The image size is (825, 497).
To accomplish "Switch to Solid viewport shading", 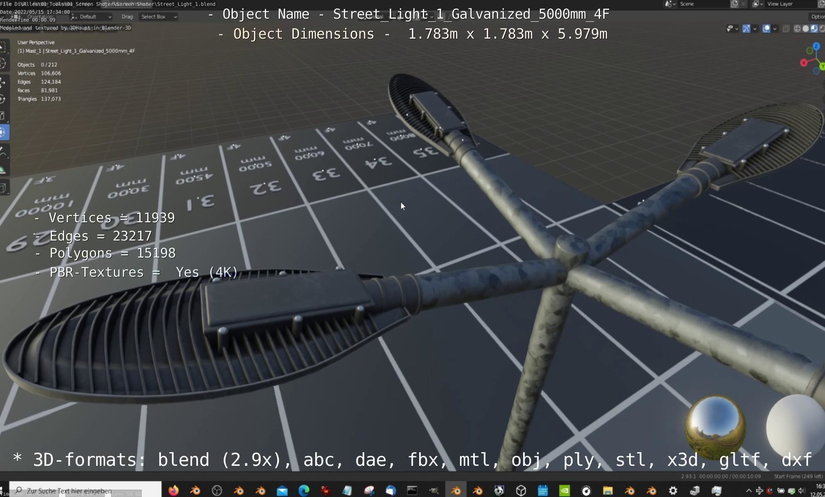I will click(805, 29).
